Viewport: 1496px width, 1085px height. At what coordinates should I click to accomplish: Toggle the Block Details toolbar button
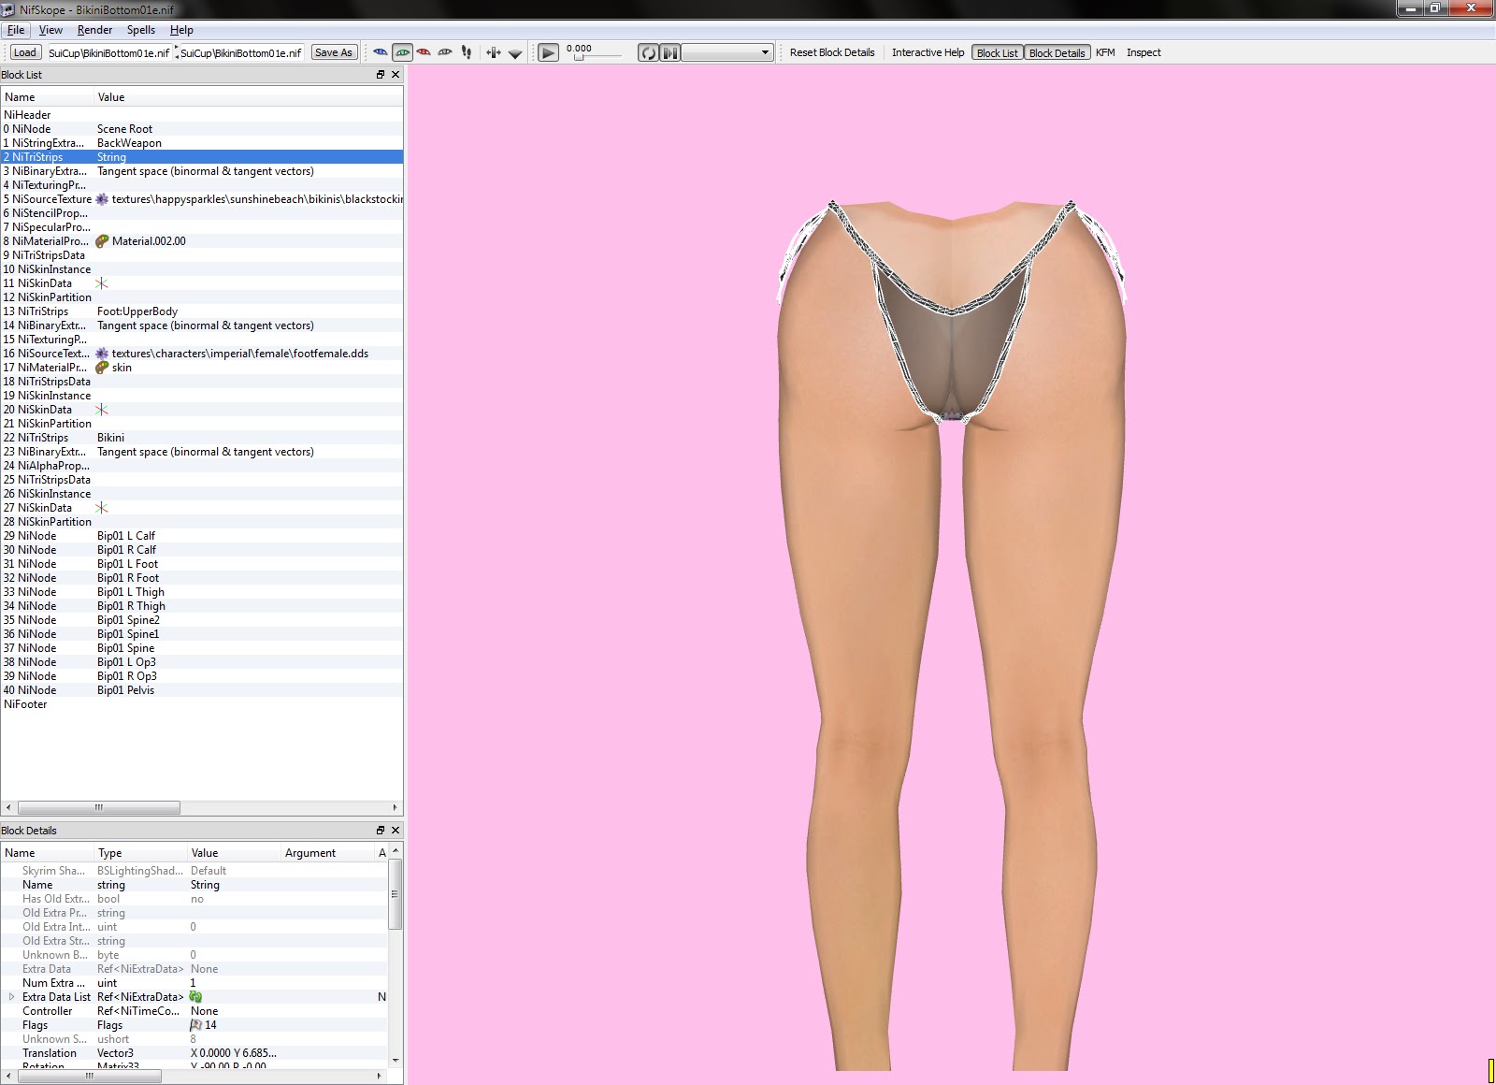pos(1057,53)
